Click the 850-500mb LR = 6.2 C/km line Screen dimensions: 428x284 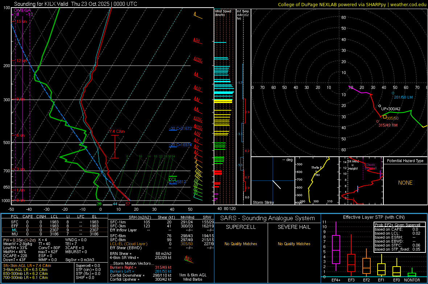(x=25, y=273)
